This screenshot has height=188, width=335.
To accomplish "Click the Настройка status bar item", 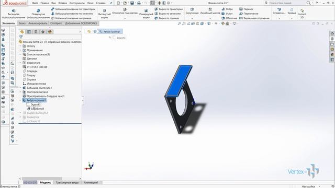I will click(x=308, y=186).
